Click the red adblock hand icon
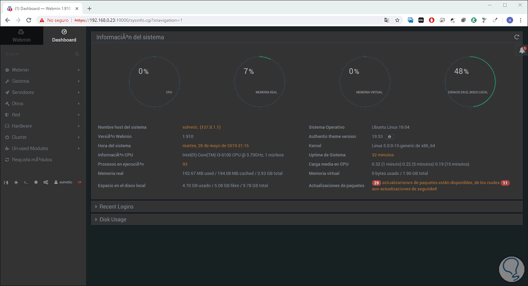 (432, 20)
